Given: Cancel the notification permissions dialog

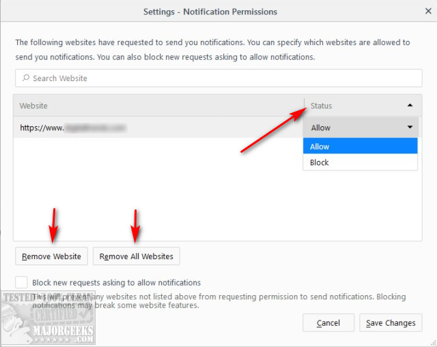Looking at the screenshot, I should [328, 322].
